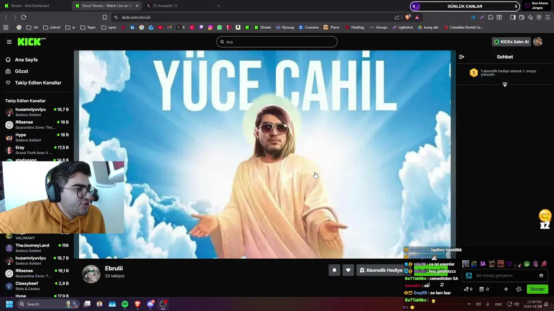Show hidden system tray icons
Viewport: 554px width, 311px height.
(x=469, y=304)
